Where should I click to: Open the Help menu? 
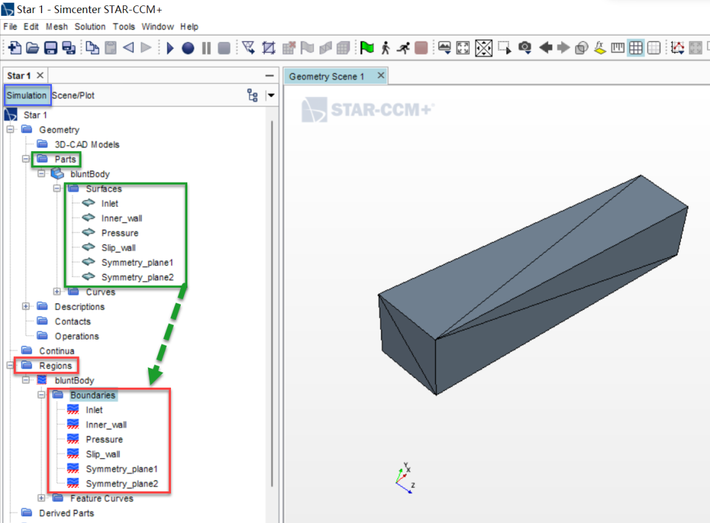(x=189, y=27)
